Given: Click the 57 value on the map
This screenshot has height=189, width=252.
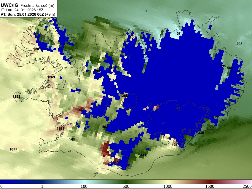Looking at the screenshot, I should coord(178,33).
